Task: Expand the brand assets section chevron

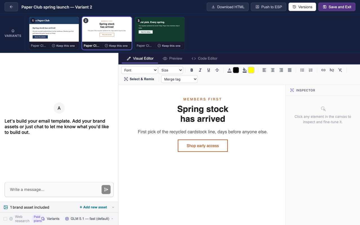Action: tap(113, 207)
